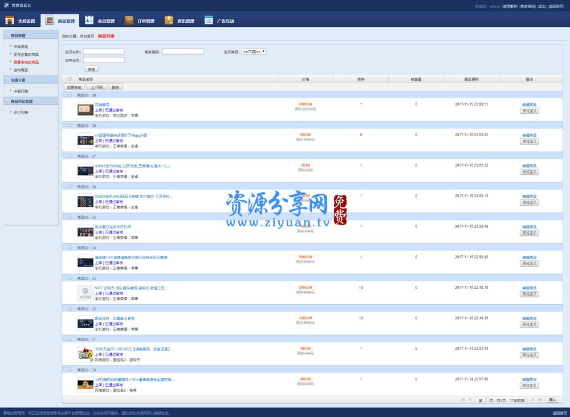Check the box for 商品ID 28
This screenshot has height=417, width=570.
[x=70, y=125]
